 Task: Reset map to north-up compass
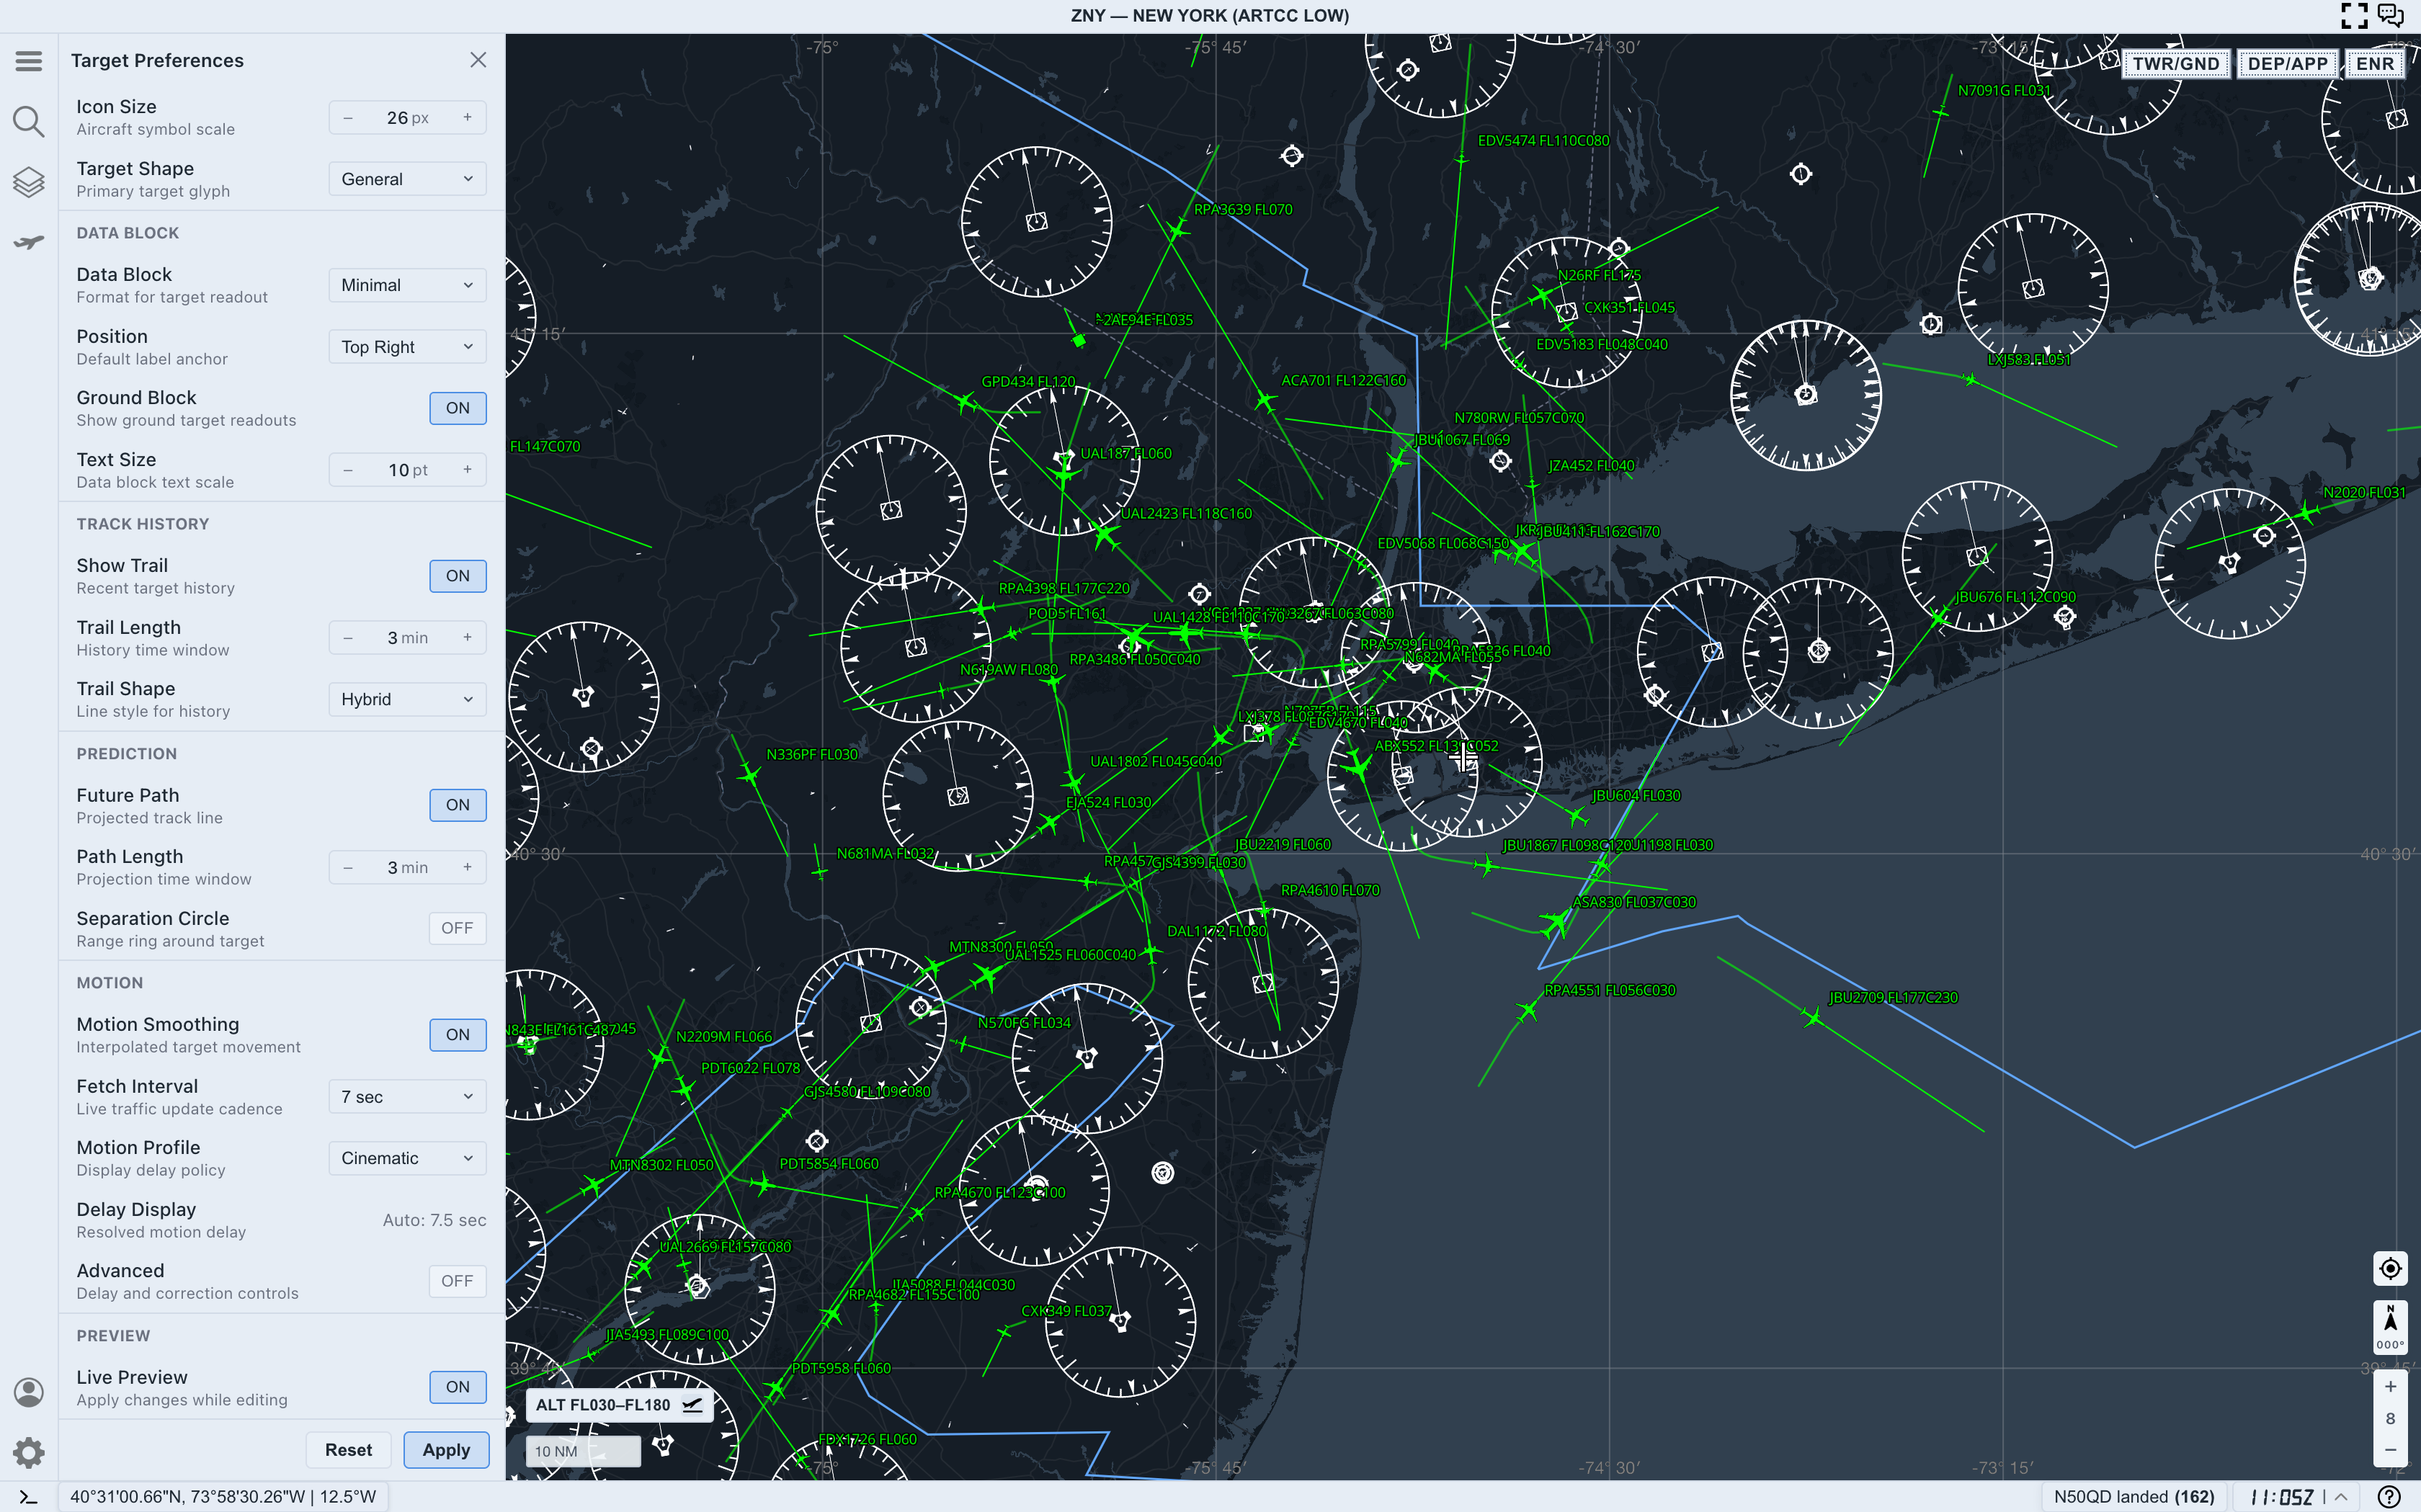pyautogui.click(x=2390, y=1327)
